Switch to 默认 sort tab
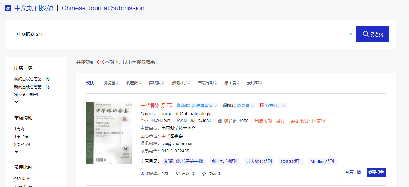Image resolution: width=409 pixels, height=187 pixels. (x=90, y=83)
